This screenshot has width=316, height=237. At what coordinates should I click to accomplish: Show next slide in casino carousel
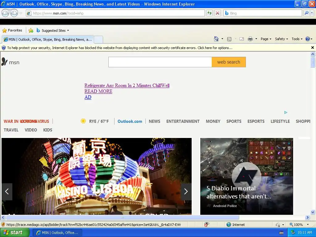point(186,192)
